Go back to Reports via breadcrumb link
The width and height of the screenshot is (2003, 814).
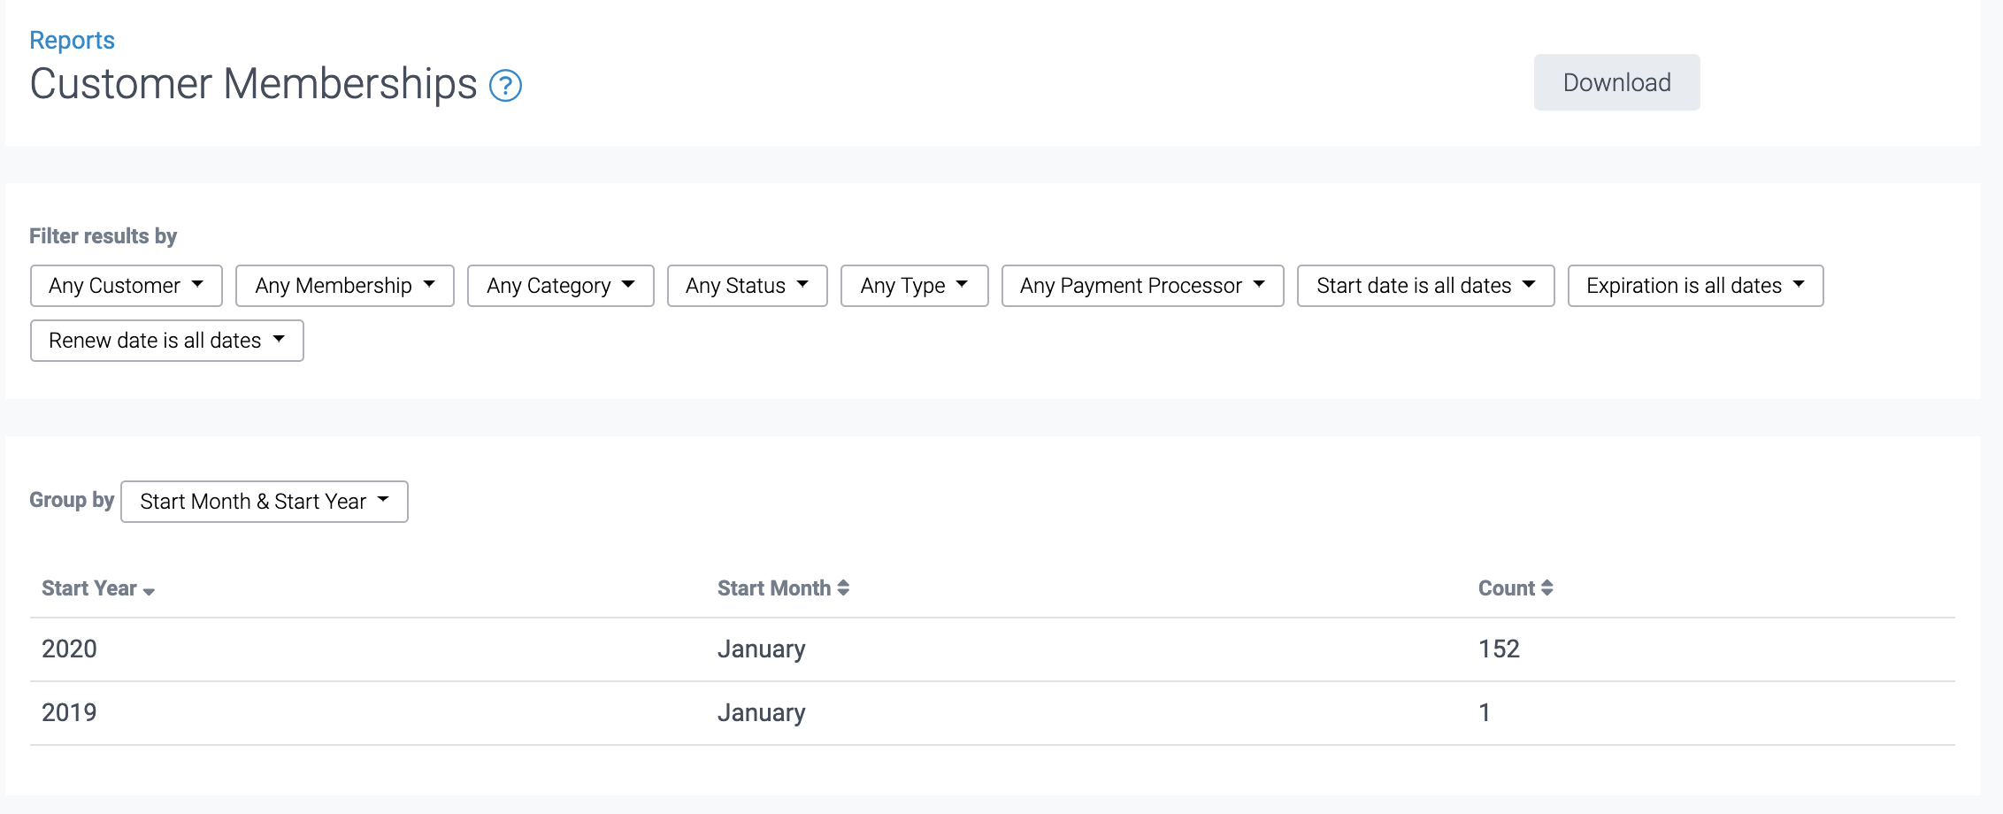tap(72, 40)
